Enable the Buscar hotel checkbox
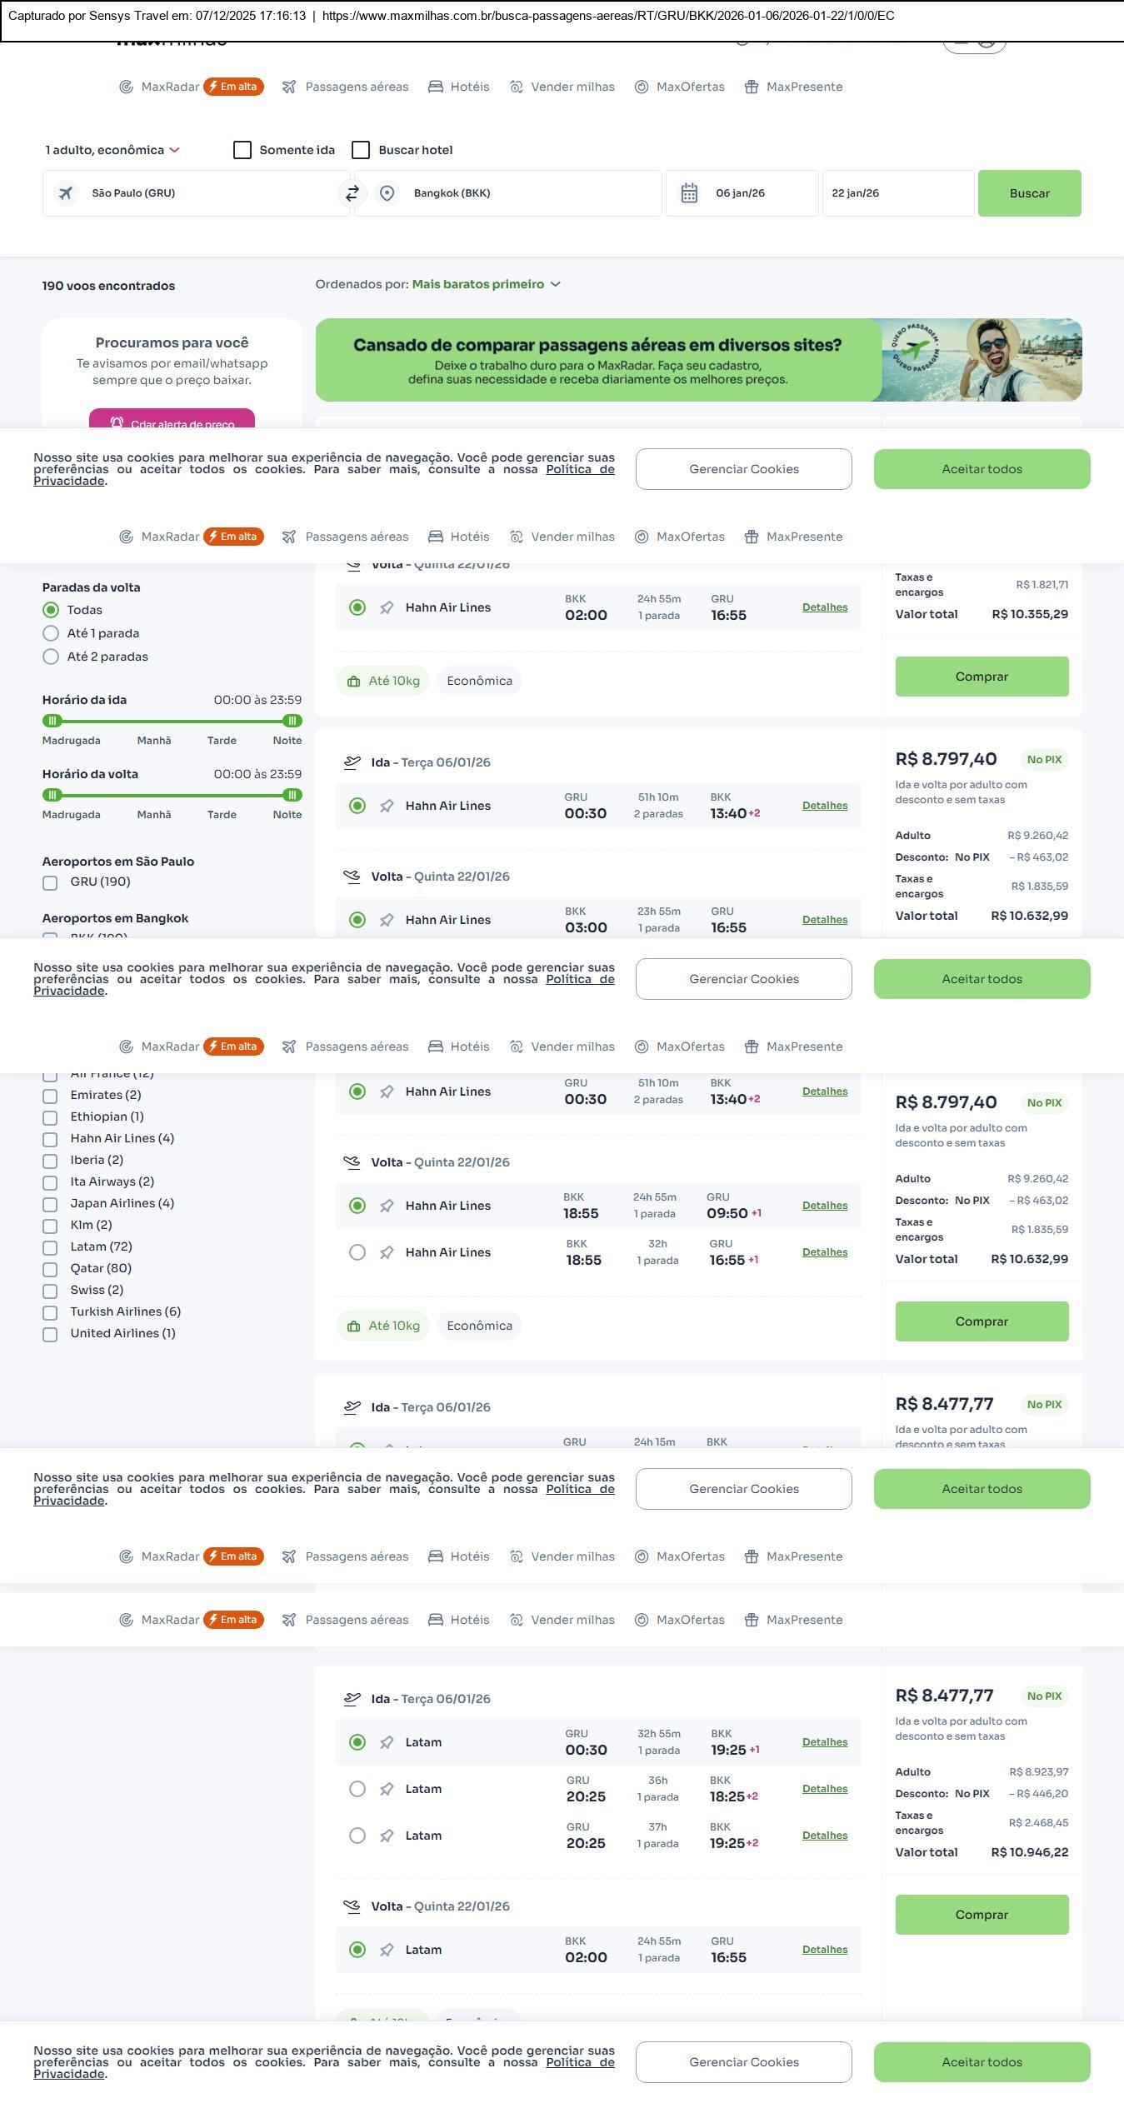 pos(361,150)
